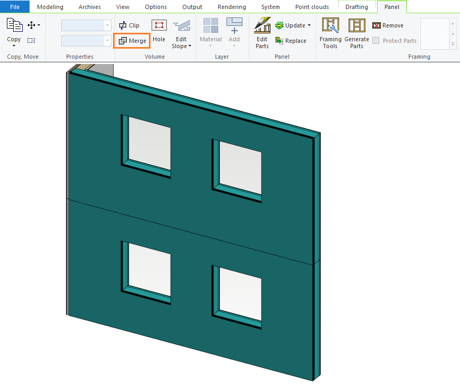
Task: Select the Hole tool icon
Action: click(x=159, y=25)
